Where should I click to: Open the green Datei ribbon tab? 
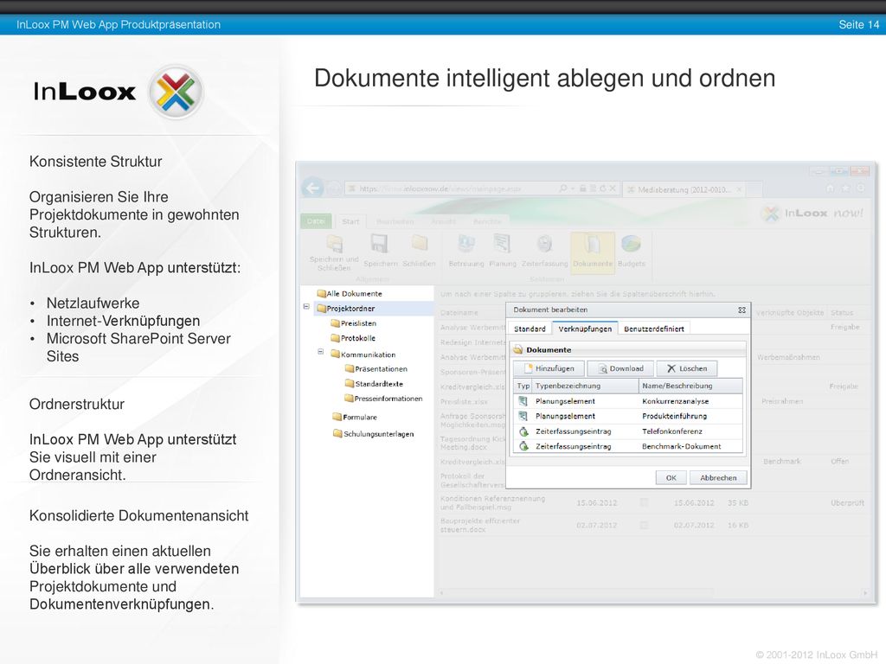pyautogui.click(x=316, y=220)
